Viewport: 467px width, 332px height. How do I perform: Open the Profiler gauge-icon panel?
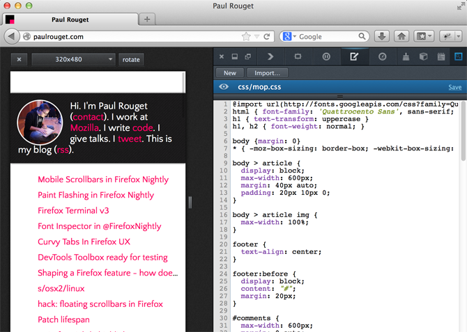coord(383,56)
